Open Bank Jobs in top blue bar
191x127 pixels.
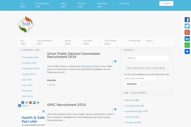[63, 5]
